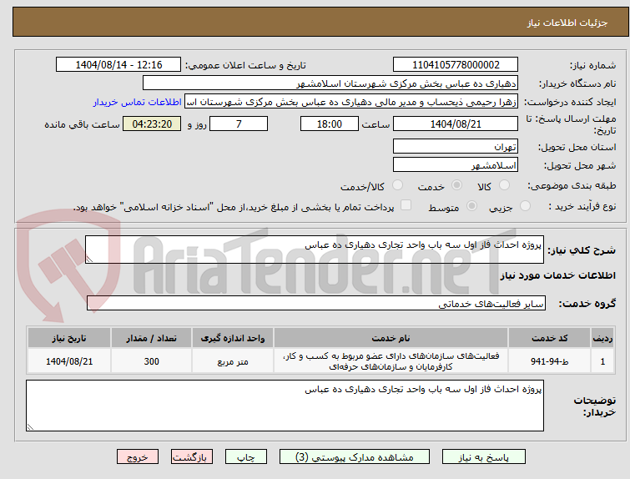Toggle the اسناد خزانه اسلامی payment checkbox

406,205
